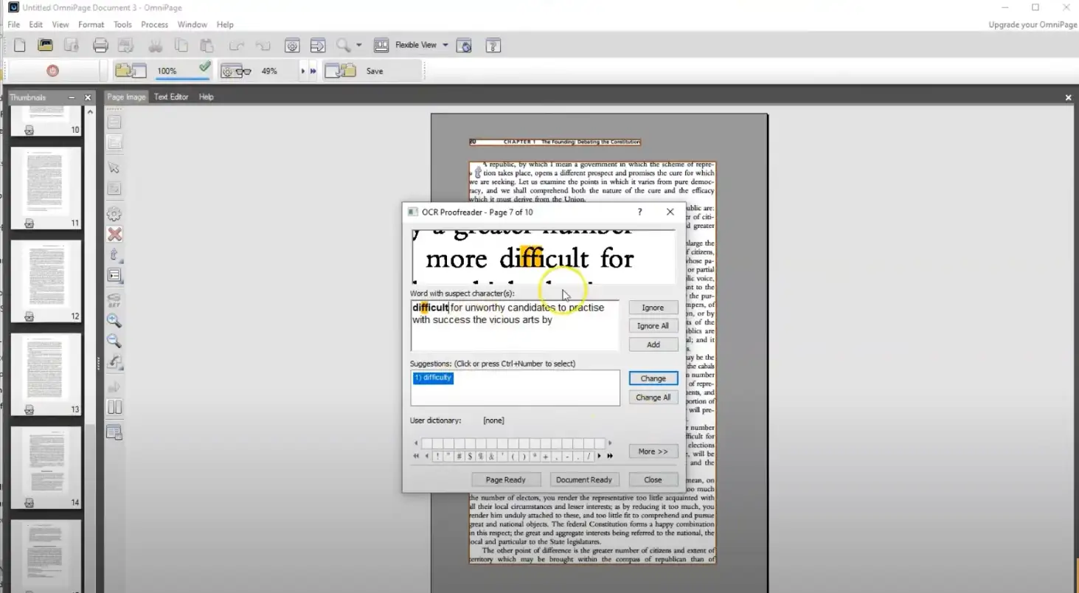
Task: Expand the magnifier zoom dropdown arrow
Action: 359,45
